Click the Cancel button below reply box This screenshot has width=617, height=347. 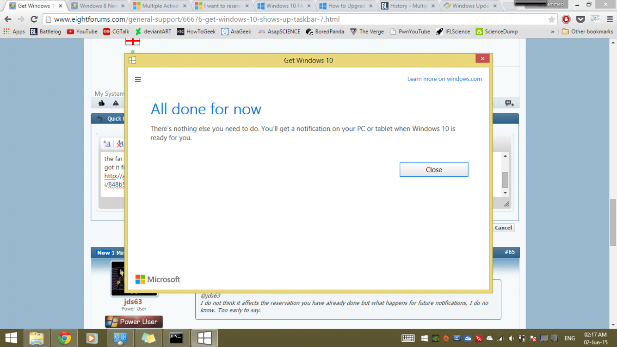[503, 228]
